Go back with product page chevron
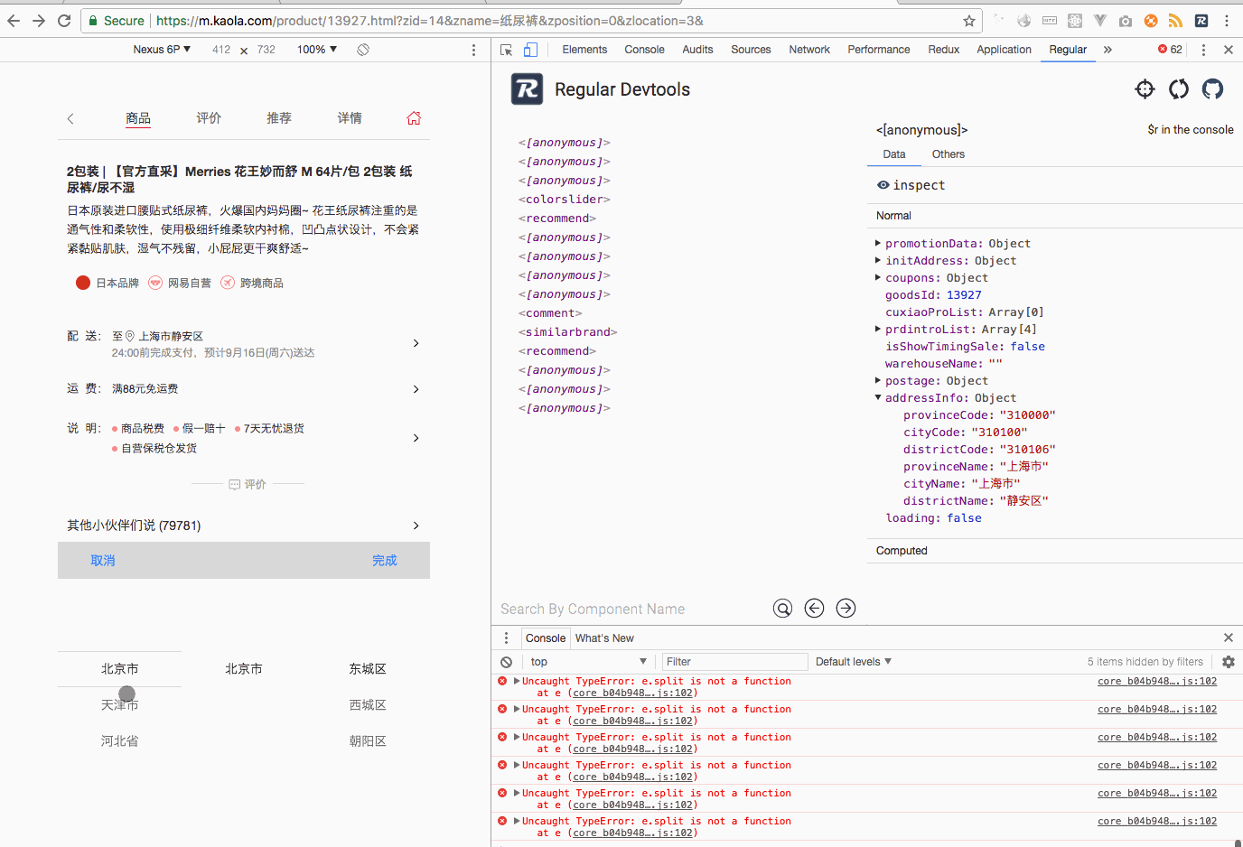 click(x=70, y=118)
